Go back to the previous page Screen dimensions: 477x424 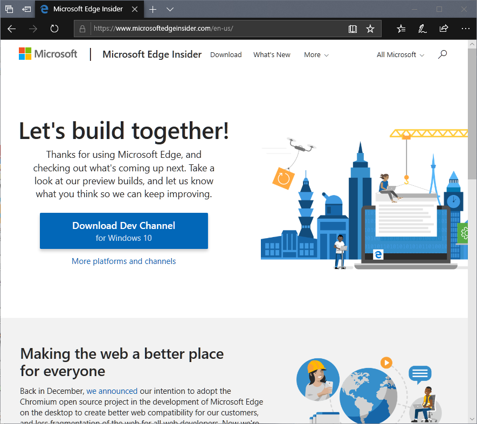[11, 29]
